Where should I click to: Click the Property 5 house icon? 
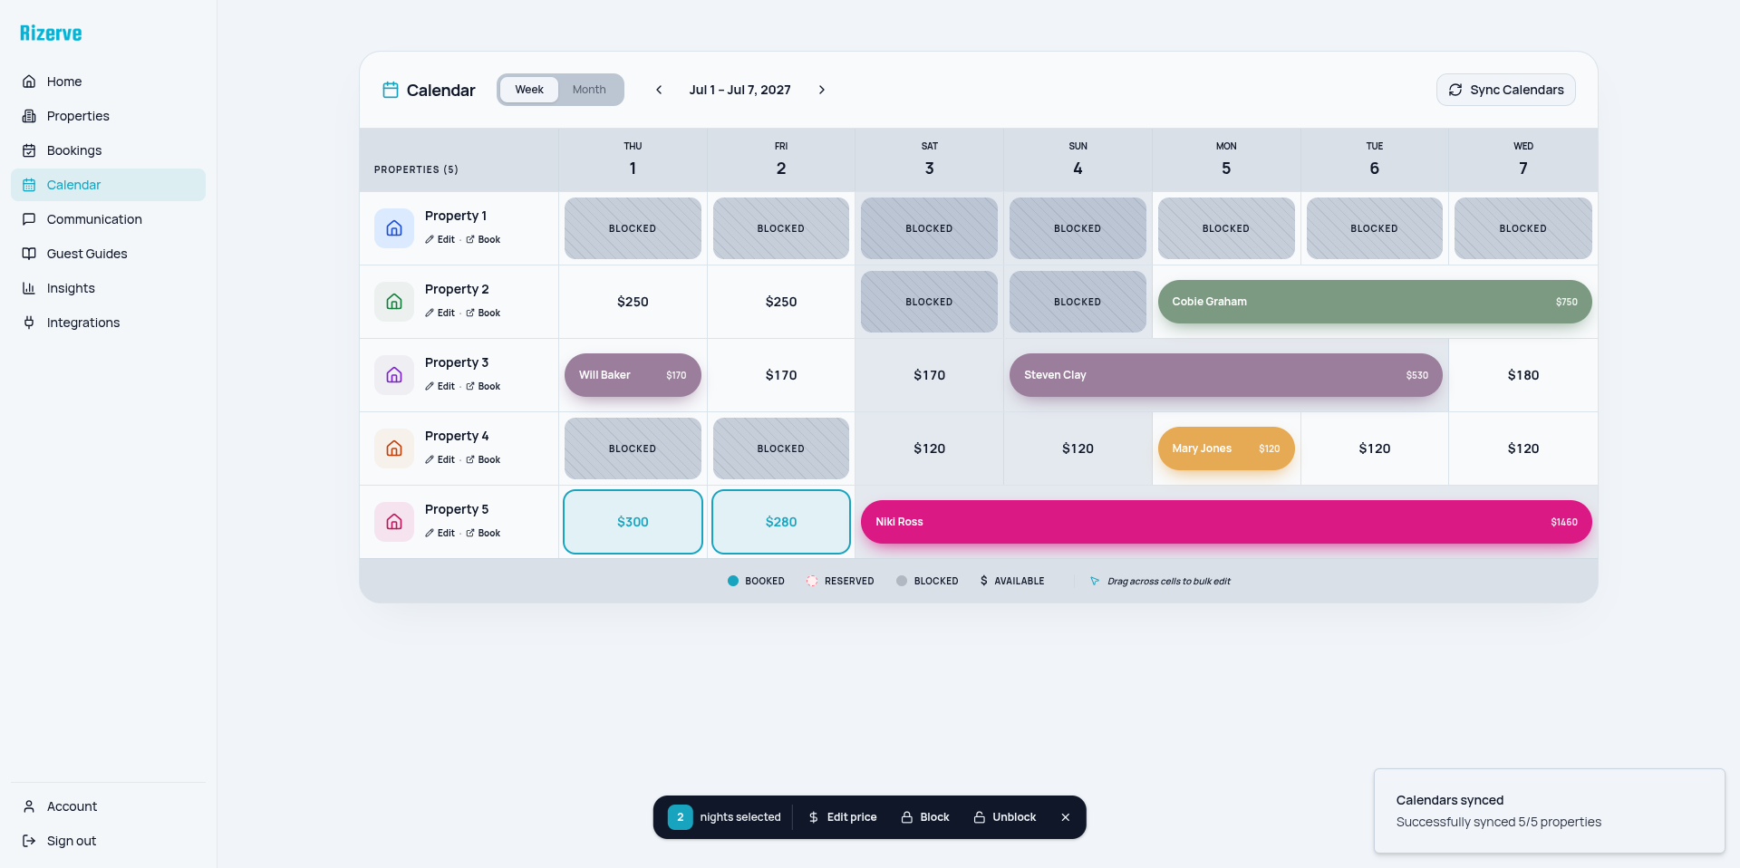click(x=394, y=522)
